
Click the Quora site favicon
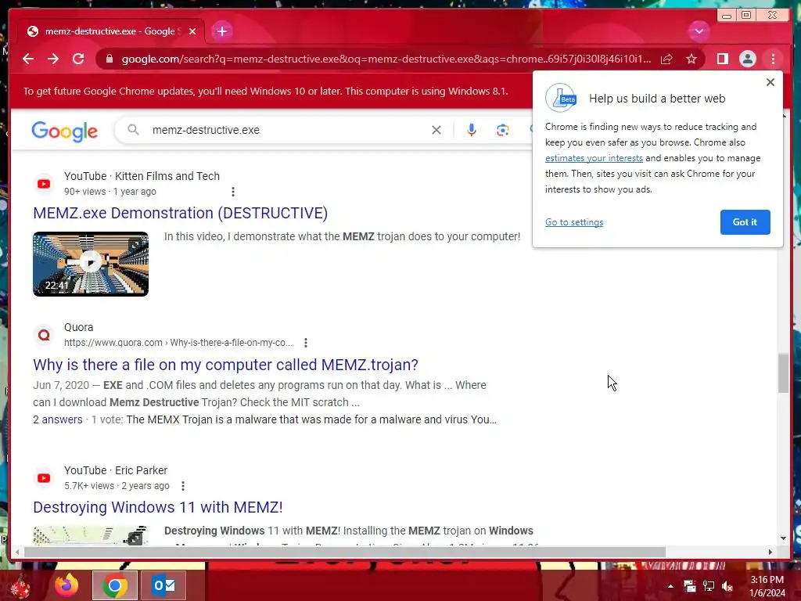tap(44, 335)
